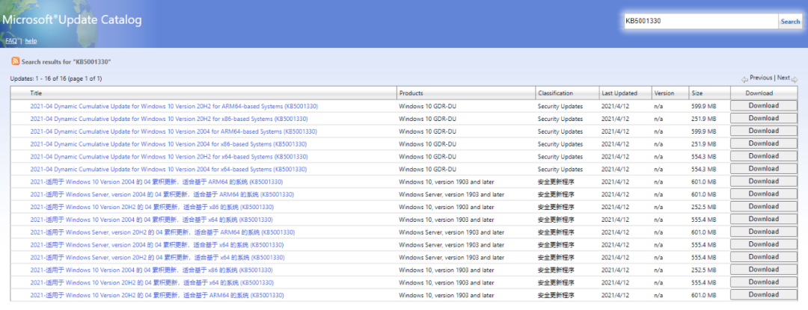The height and width of the screenshot is (310, 808).
Task: Click the Previous page arrow icon
Action: 744,79
